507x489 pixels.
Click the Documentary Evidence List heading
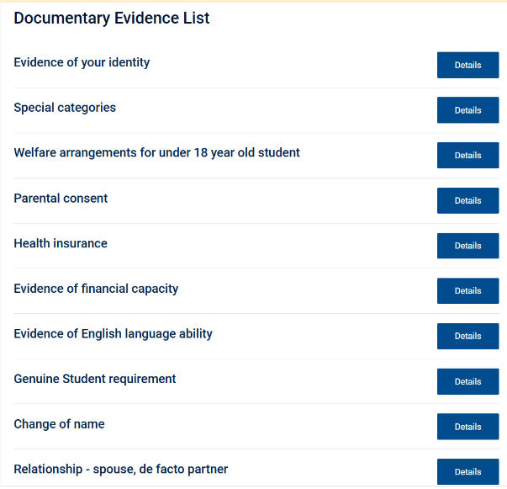coord(112,18)
